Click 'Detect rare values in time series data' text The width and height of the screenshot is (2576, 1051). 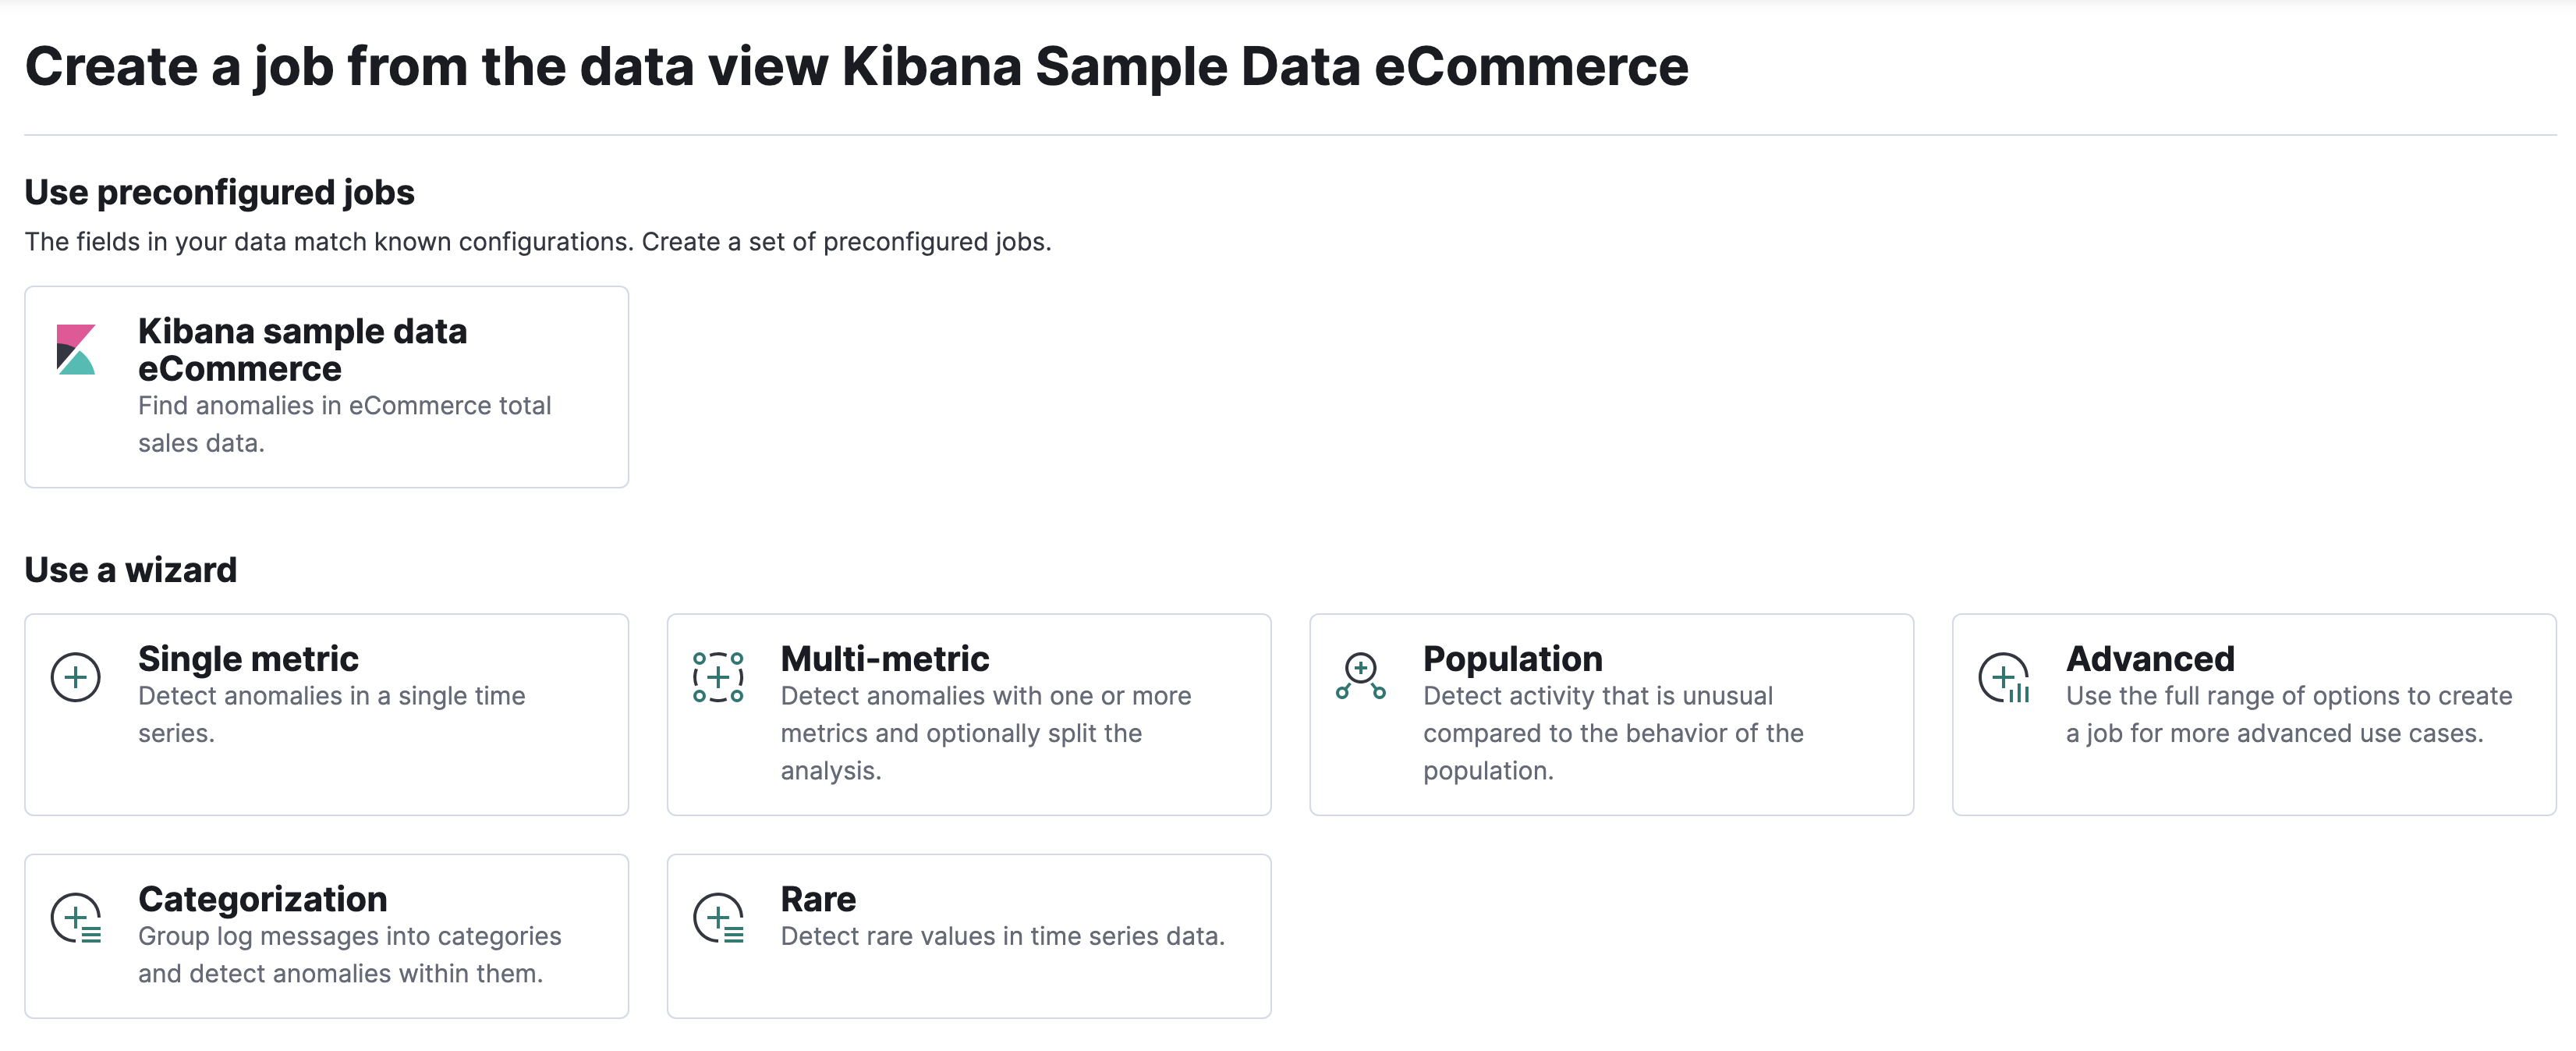1002,936
